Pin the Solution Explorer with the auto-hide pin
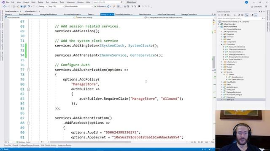The width and height of the screenshot is (270, 151). click(262, 12)
